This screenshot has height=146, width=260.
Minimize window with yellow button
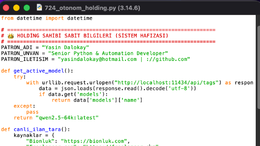16,8
